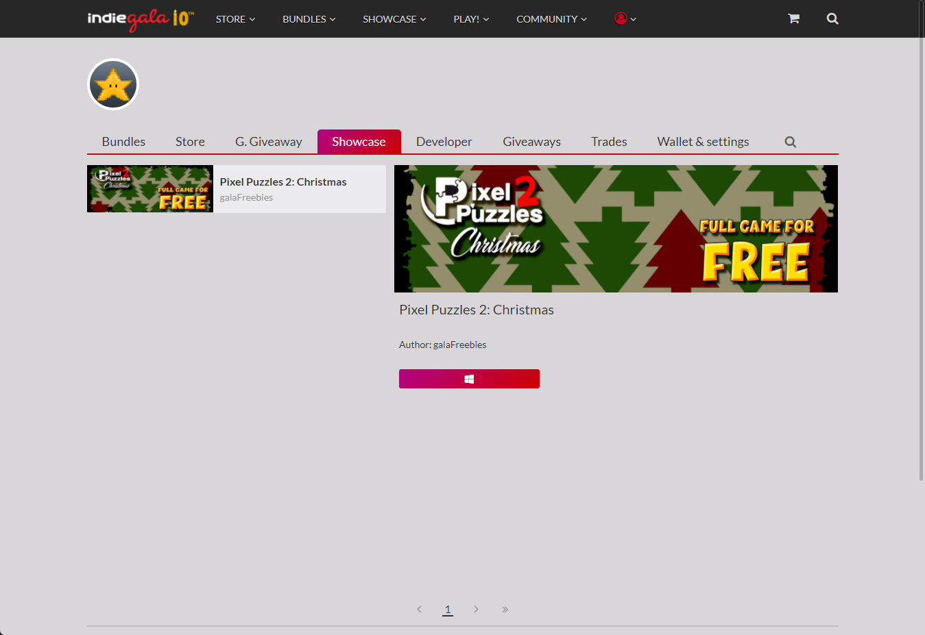Click the Pixel Puzzles 2: Christmas heading
The image size is (925, 635).
tap(477, 310)
